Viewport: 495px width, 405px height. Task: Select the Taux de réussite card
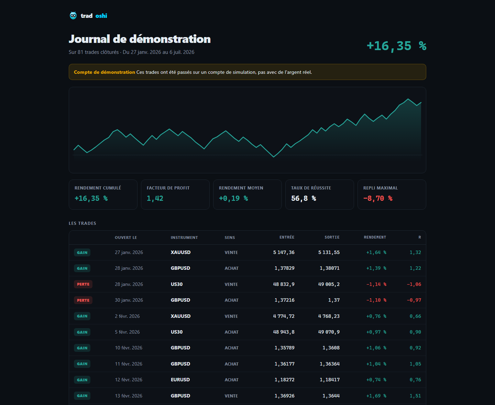pos(320,195)
